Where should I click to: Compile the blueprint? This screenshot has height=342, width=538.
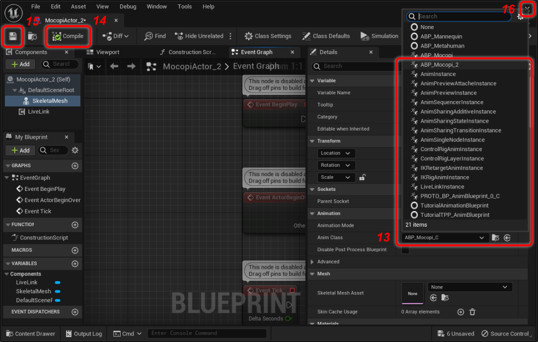68,36
